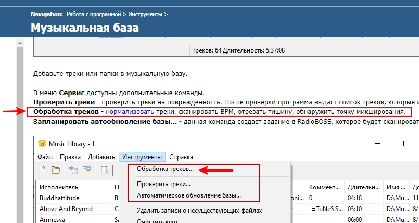Click the Music Library title bar icon
The width and height of the screenshot is (419, 223).
[x=42, y=143]
